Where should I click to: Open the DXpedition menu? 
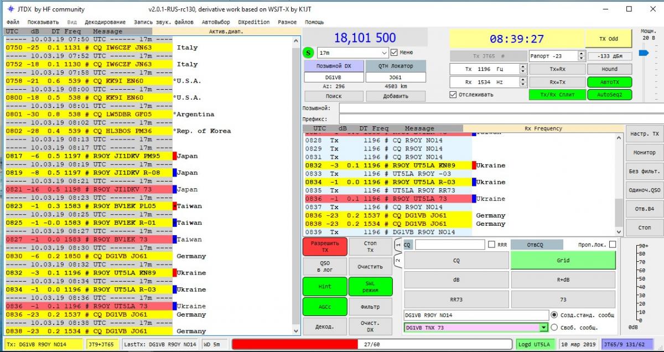tap(253, 22)
